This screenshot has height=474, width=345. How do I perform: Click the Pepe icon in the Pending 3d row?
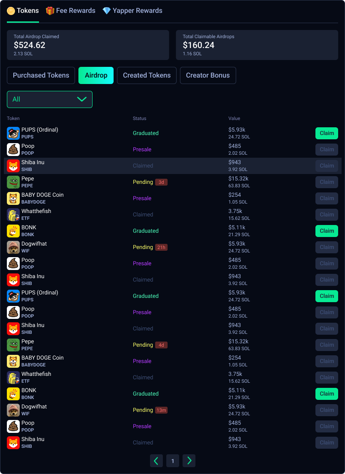pos(13,182)
